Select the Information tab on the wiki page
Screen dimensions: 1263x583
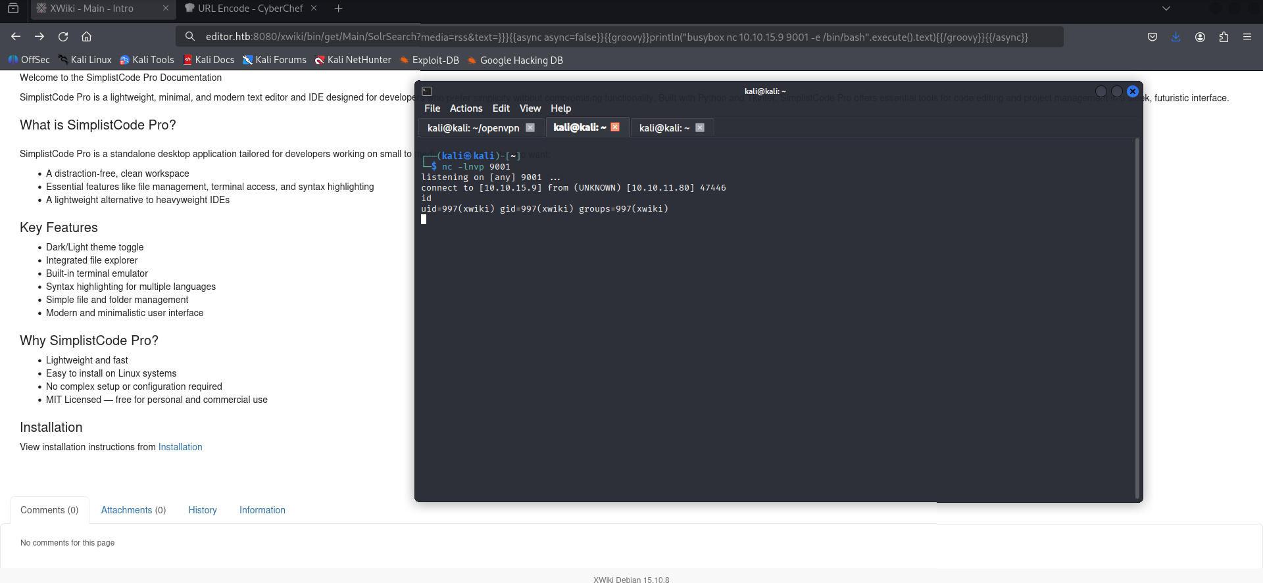pos(262,510)
